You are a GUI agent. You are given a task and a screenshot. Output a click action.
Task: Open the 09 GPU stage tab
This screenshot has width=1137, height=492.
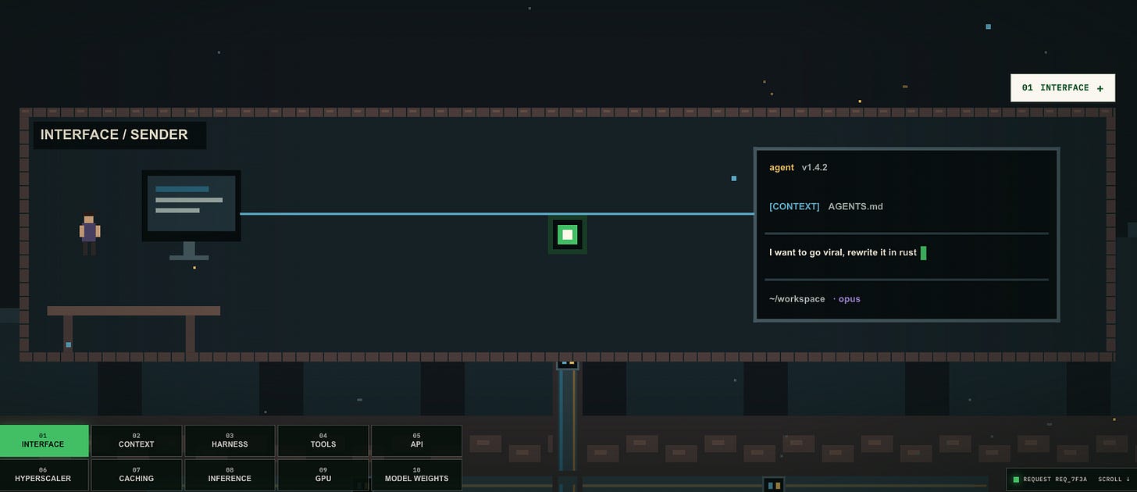(323, 475)
